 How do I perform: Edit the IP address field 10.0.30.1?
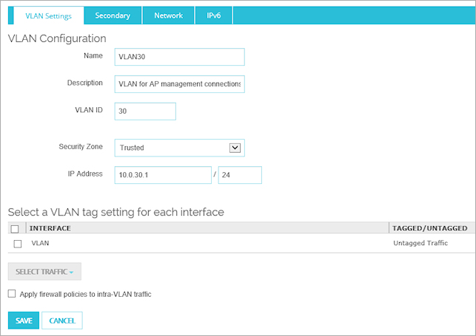point(163,175)
